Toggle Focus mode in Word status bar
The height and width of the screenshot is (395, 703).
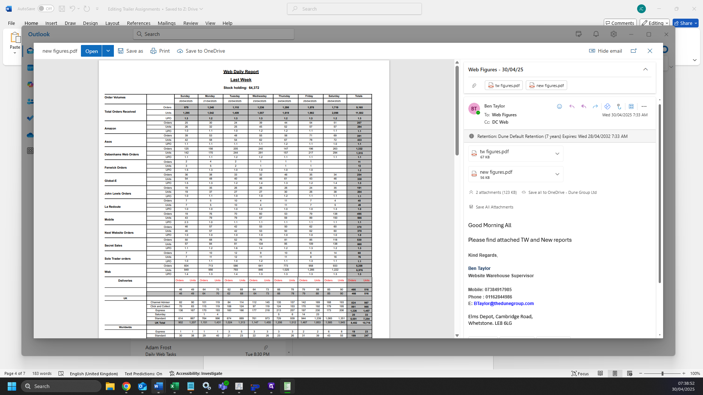point(580,373)
